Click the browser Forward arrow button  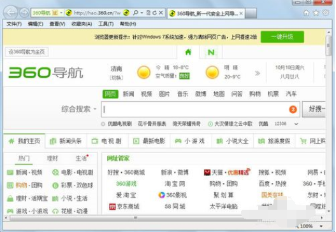[x=24, y=13]
